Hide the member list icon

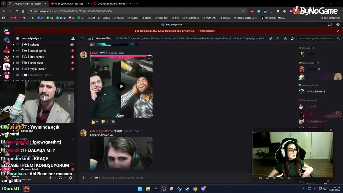tap(292, 38)
